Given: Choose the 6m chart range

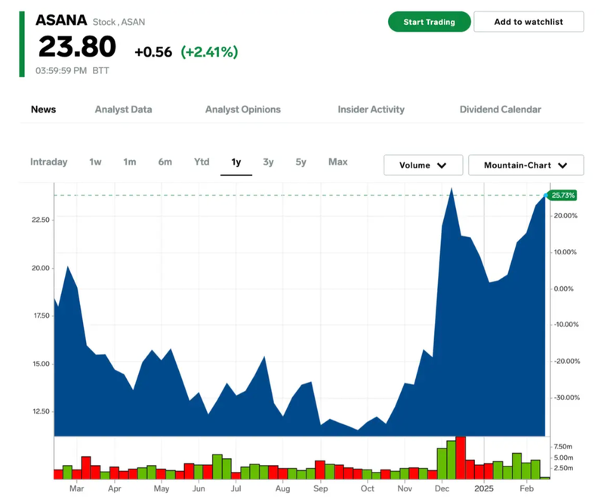Looking at the screenshot, I should tap(165, 162).
